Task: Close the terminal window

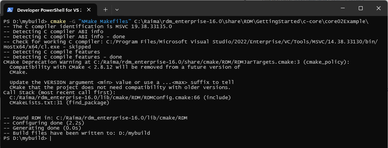Action: coord(378,8)
